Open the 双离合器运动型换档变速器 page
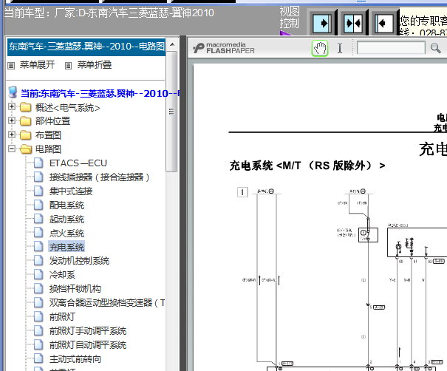 pos(107,303)
